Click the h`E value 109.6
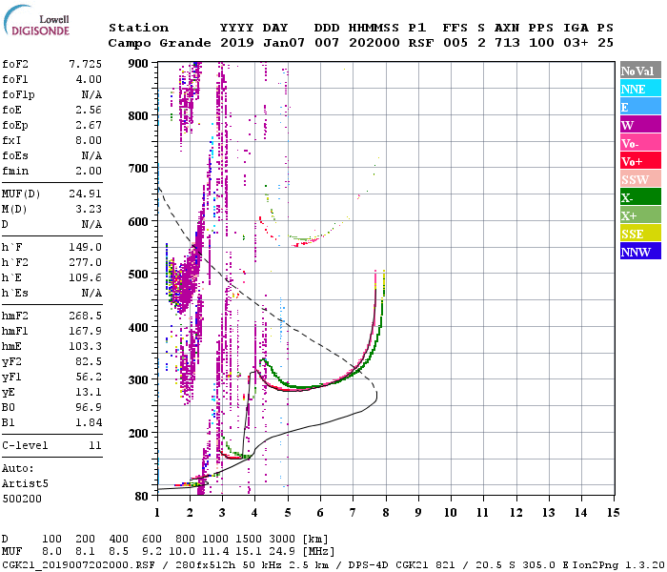 pyautogui.click(x=85, y=278)
